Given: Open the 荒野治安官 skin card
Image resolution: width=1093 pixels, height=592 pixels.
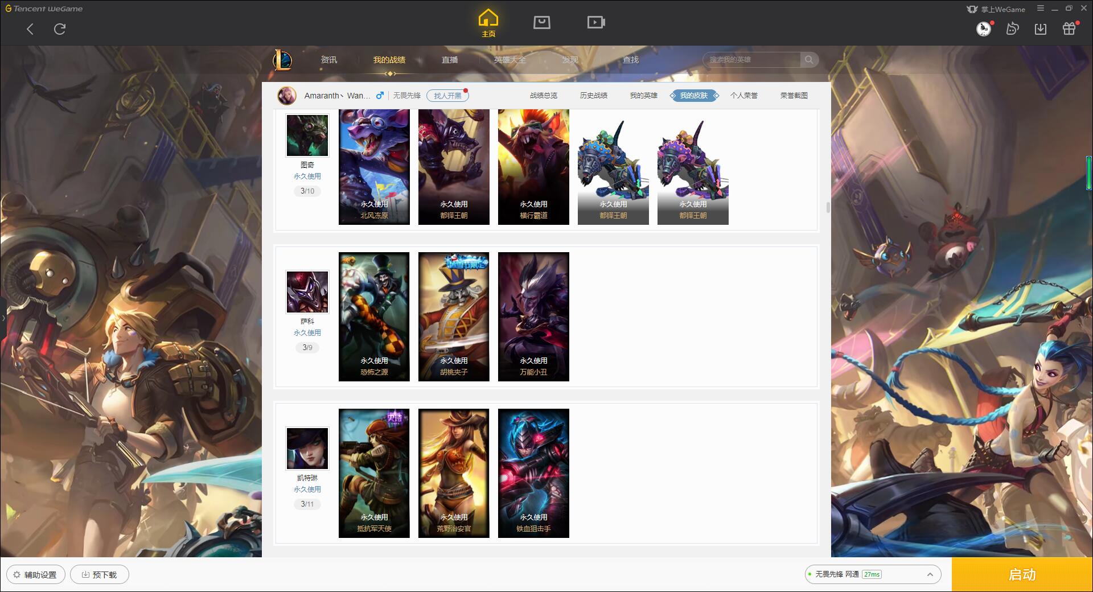Looking at the screenshot, I should (x=454, y=473).
